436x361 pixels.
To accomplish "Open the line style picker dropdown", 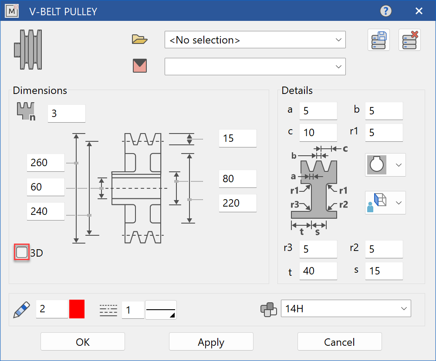I will (x=161, y=310).
